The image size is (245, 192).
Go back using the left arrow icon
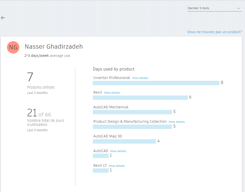coord(3,18)
